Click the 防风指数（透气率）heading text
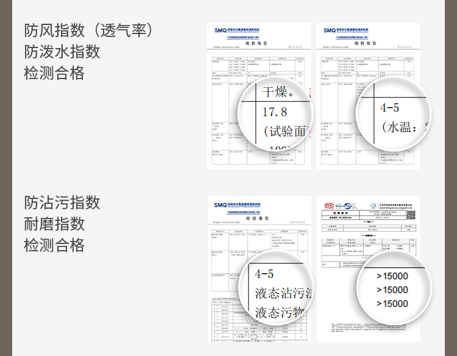457x356 pixels. pos(88,30)
